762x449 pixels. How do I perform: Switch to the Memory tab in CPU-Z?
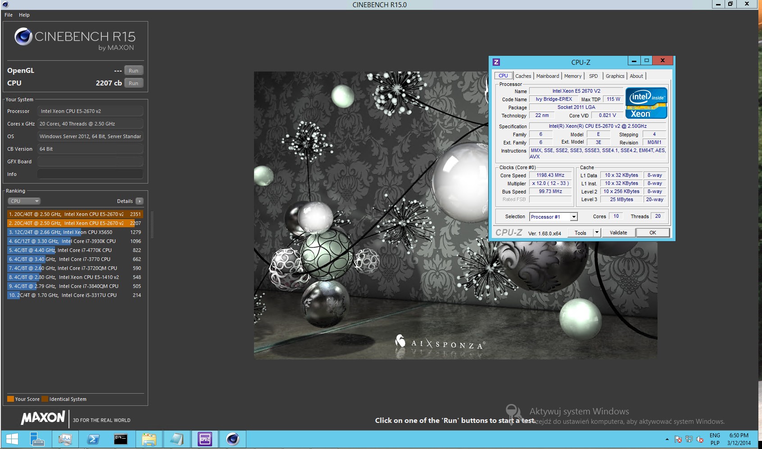pyautogui.click(x=573, y=76)
